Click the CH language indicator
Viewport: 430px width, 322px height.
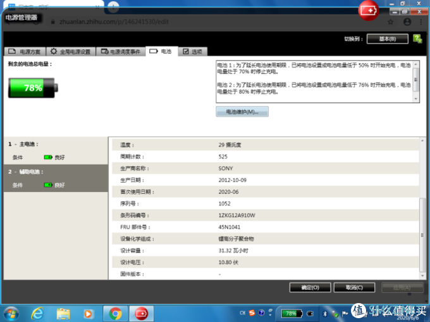point(242,313)
